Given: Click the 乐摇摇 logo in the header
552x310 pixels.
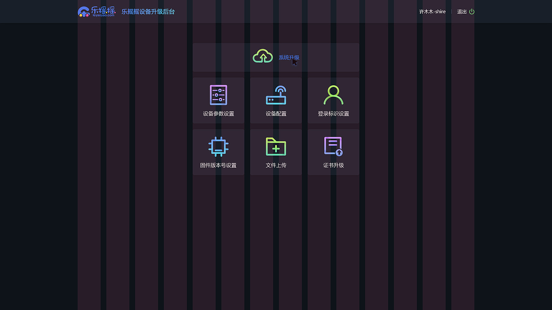Looking at the screenshot, I should click(x=97, y=11).
